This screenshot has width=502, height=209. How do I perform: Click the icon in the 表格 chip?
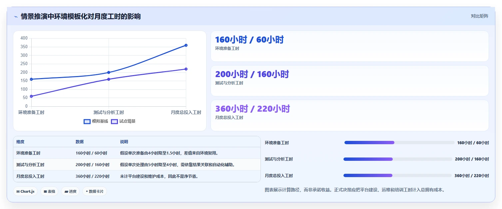[45, 192]
